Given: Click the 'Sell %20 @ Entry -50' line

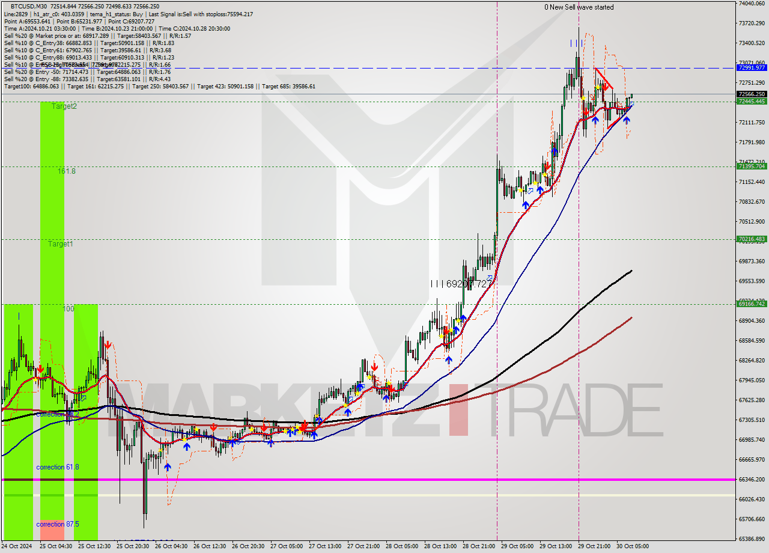Looking at the screenshot, I should click(87, 72).
